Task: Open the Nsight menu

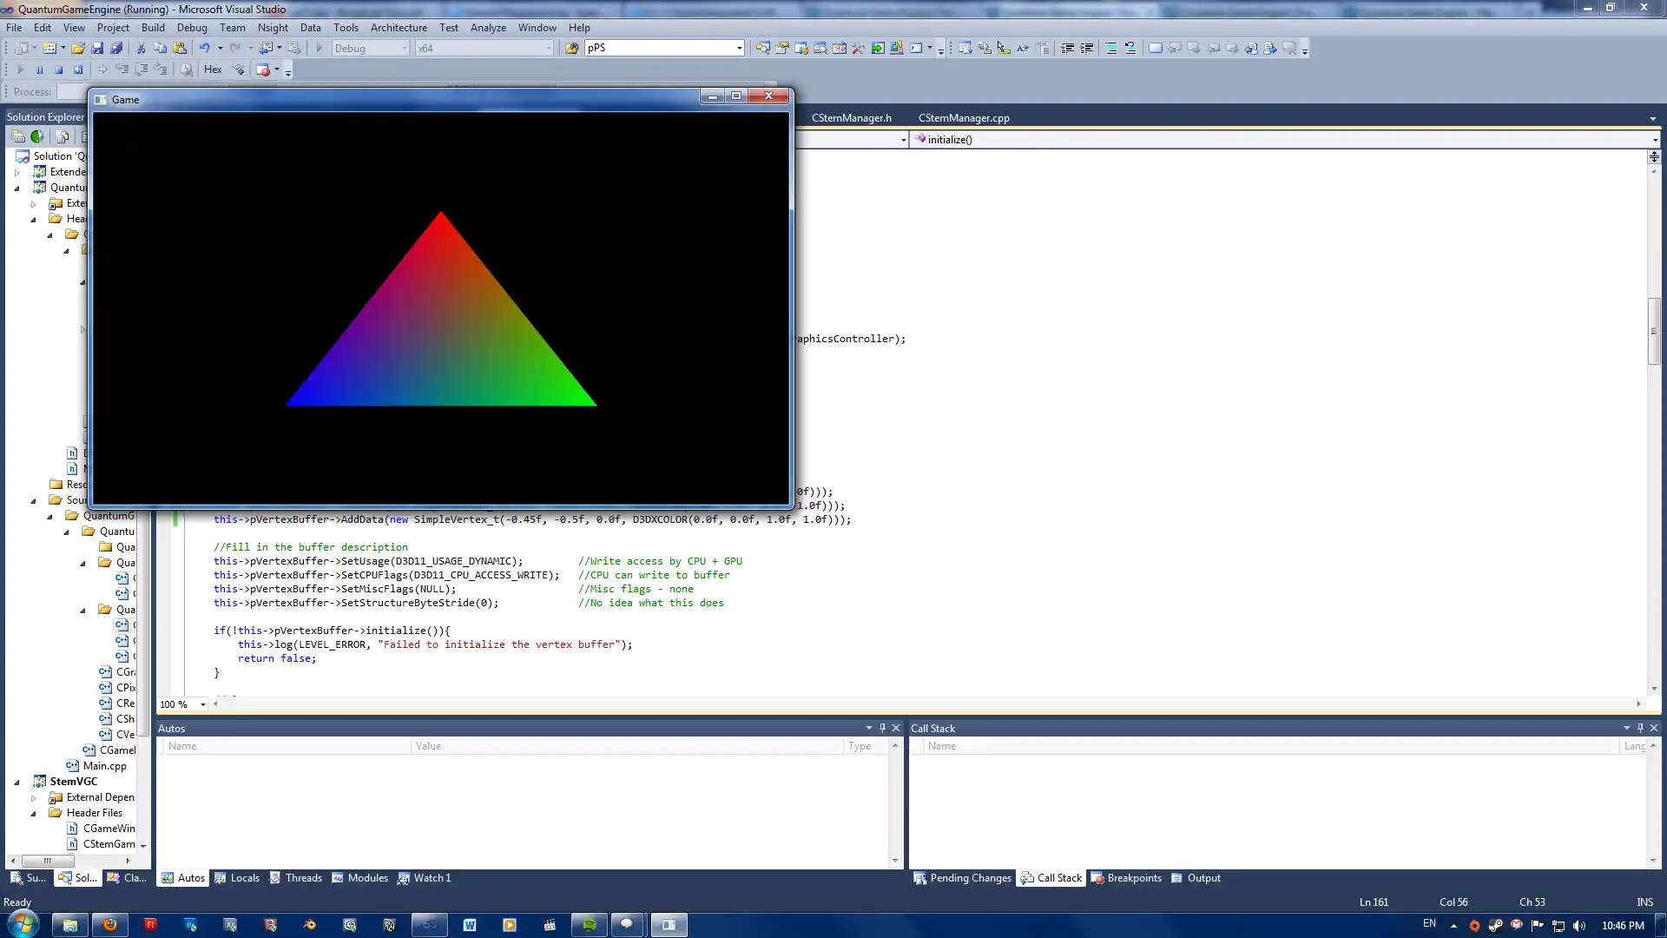Action: pos(272,28)
